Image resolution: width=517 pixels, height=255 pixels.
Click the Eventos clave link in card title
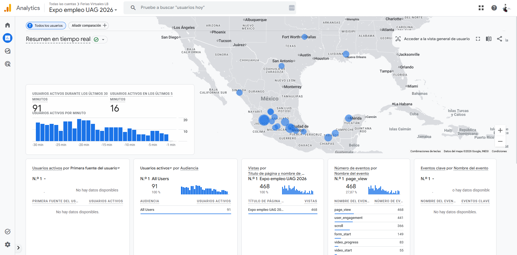pyautogui.click(x=433, y=168)
